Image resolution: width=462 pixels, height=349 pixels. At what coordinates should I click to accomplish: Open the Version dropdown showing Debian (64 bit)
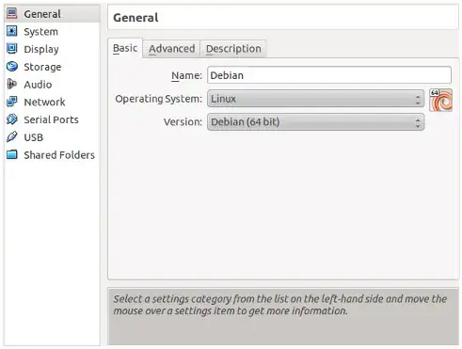tap(315, 122)
